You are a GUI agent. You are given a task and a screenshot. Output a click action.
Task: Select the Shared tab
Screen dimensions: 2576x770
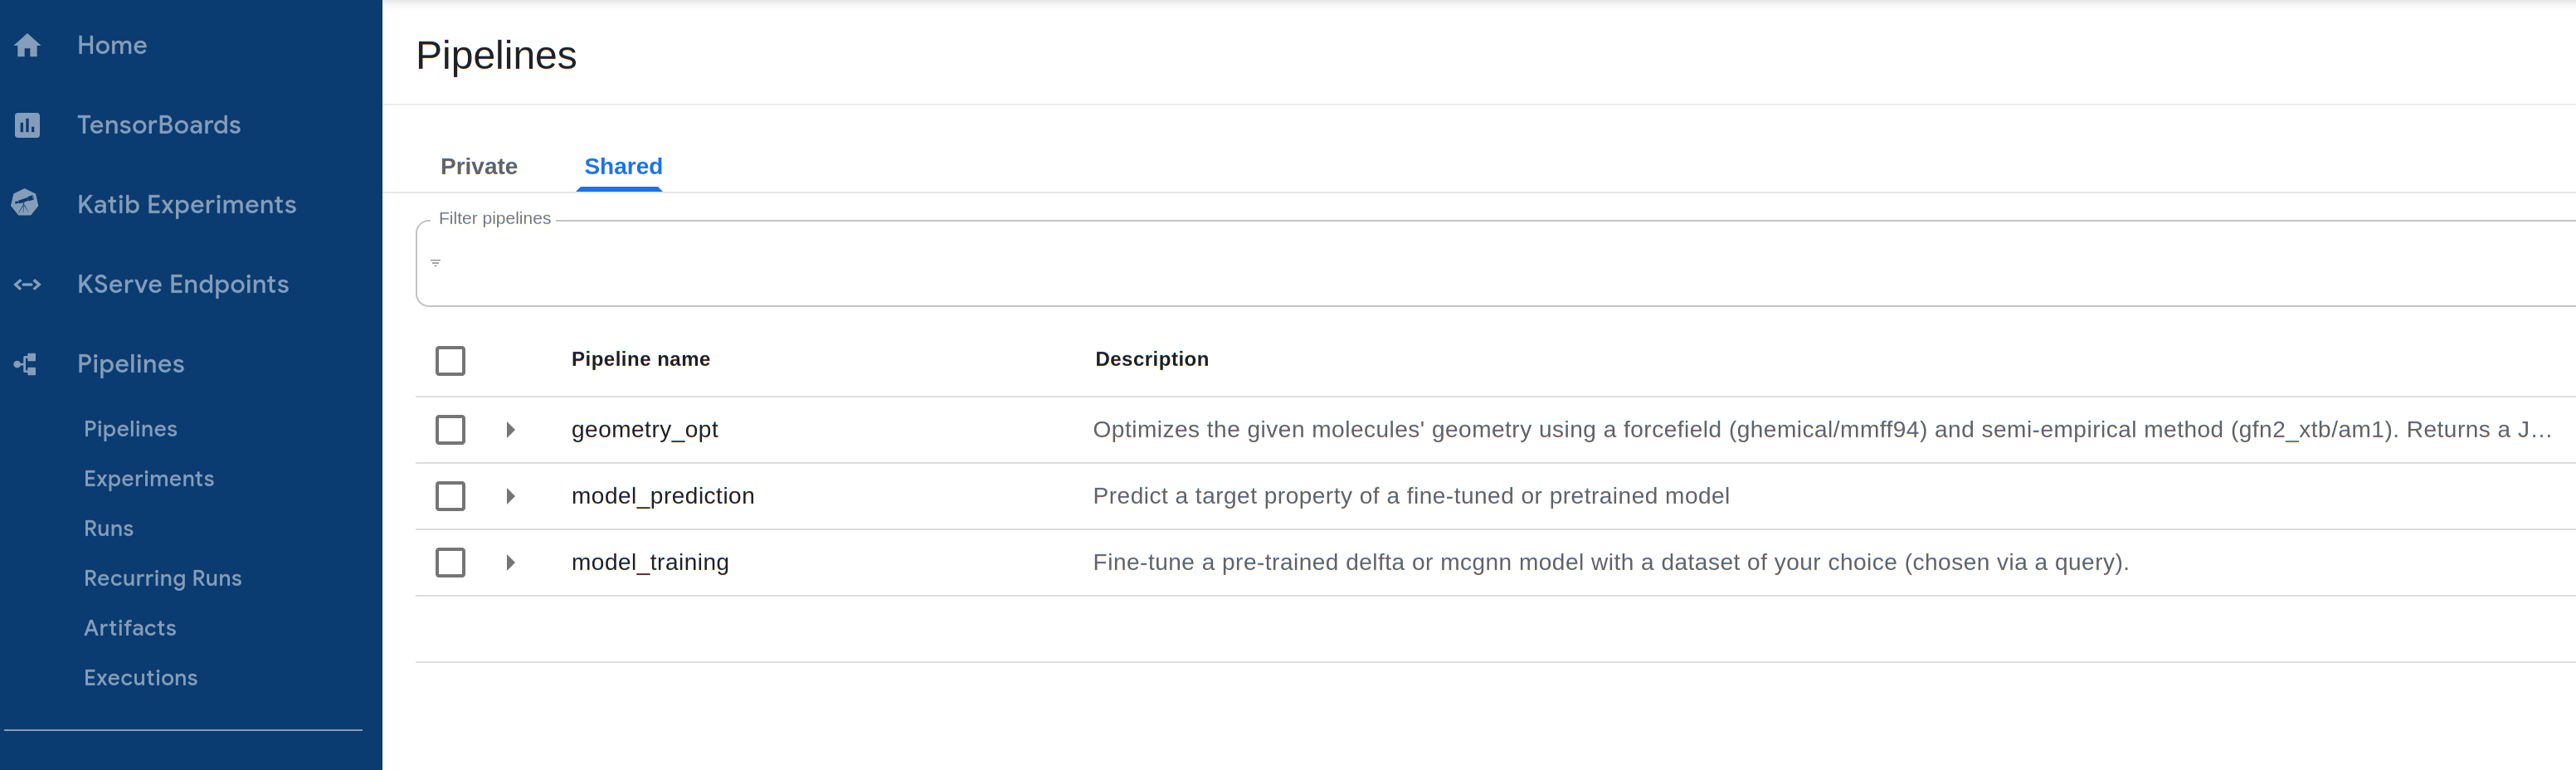(x=622, y=167)
